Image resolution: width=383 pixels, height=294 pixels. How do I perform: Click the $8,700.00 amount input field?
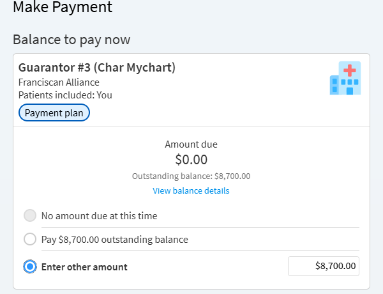coord(324,267)
